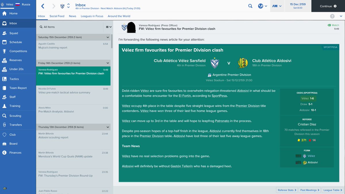Switch to the Social Feed tab
Image resolution: width=345 pixels, height=194 pixels.
pyautogui.click(x=57, y=16)
